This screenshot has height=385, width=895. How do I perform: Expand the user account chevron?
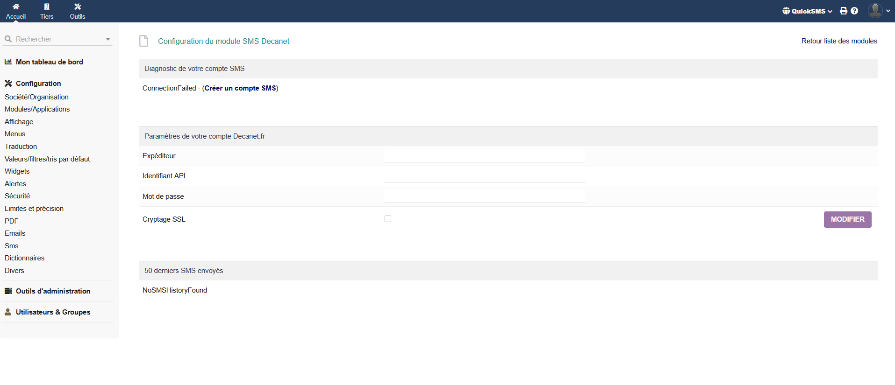[888, 11]
